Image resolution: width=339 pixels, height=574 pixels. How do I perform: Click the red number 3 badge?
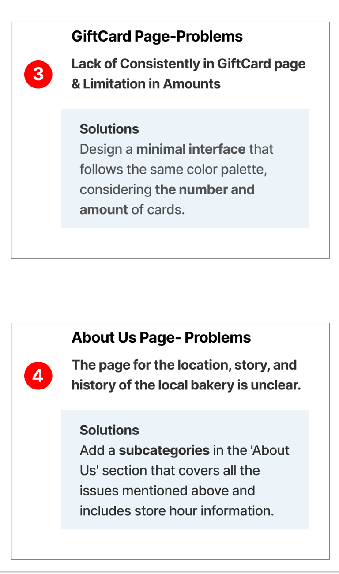(38, 74)
